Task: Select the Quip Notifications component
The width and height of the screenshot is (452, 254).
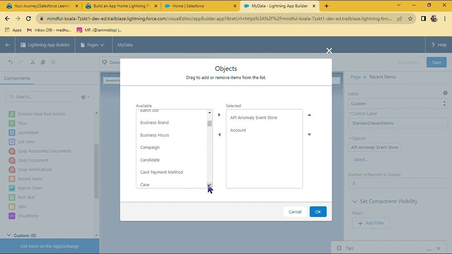Action: pos(31,169)
